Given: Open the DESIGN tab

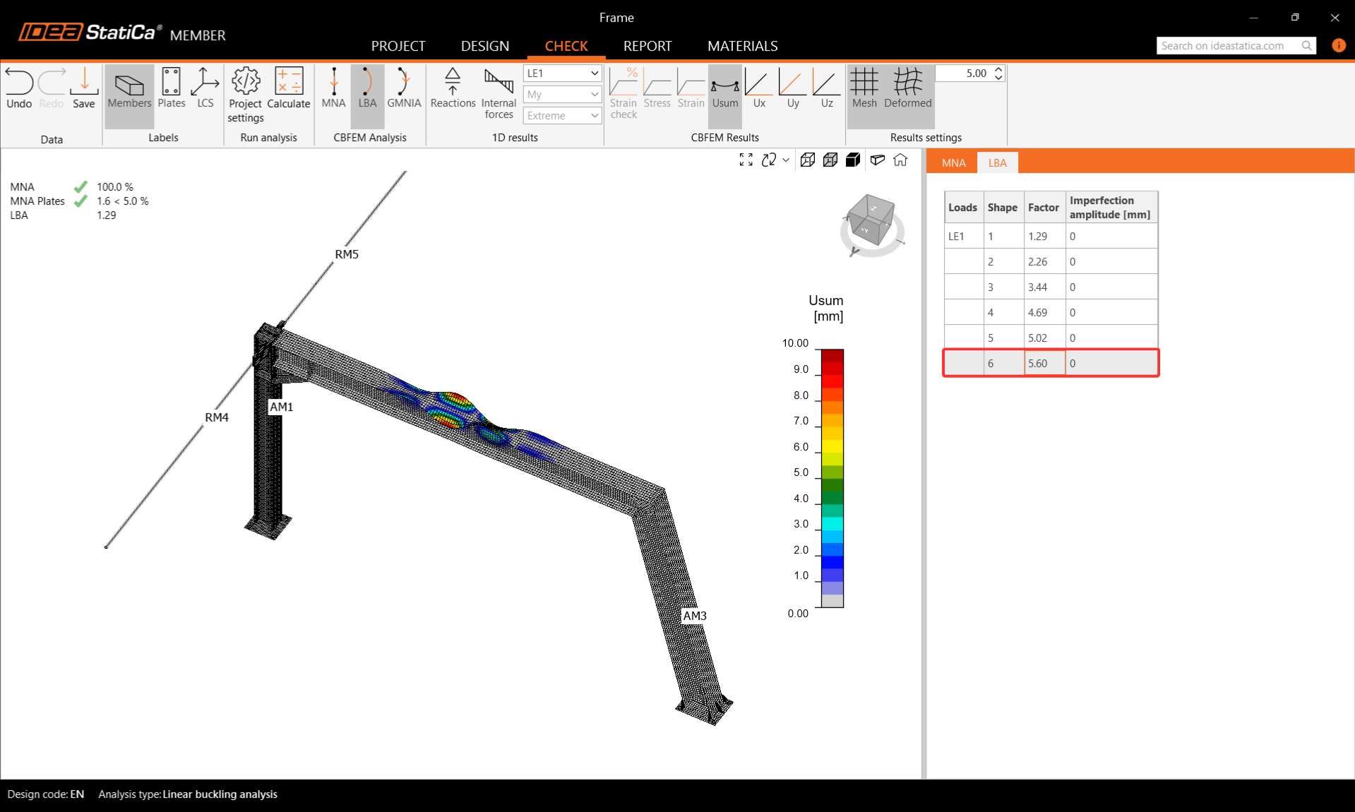Looking at the screenshot, I should 485,46.
